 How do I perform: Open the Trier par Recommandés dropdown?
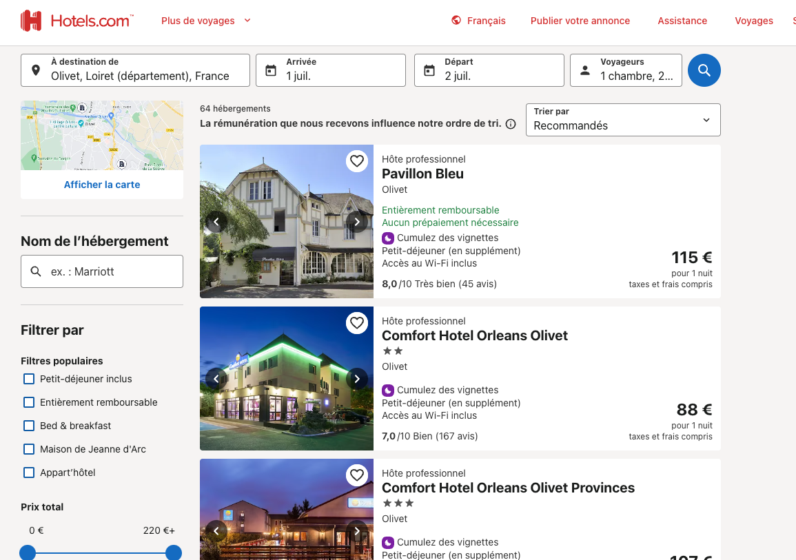pyautogui.click(x=623, y=120)
